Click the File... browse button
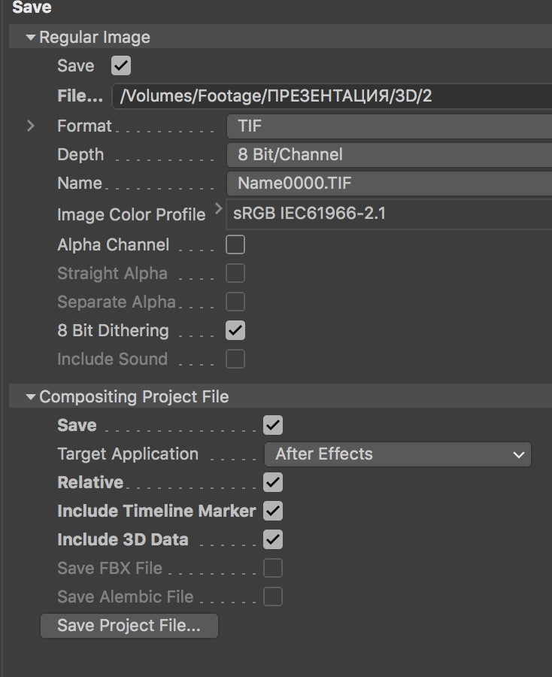The image size is (552, 677). 80,96
